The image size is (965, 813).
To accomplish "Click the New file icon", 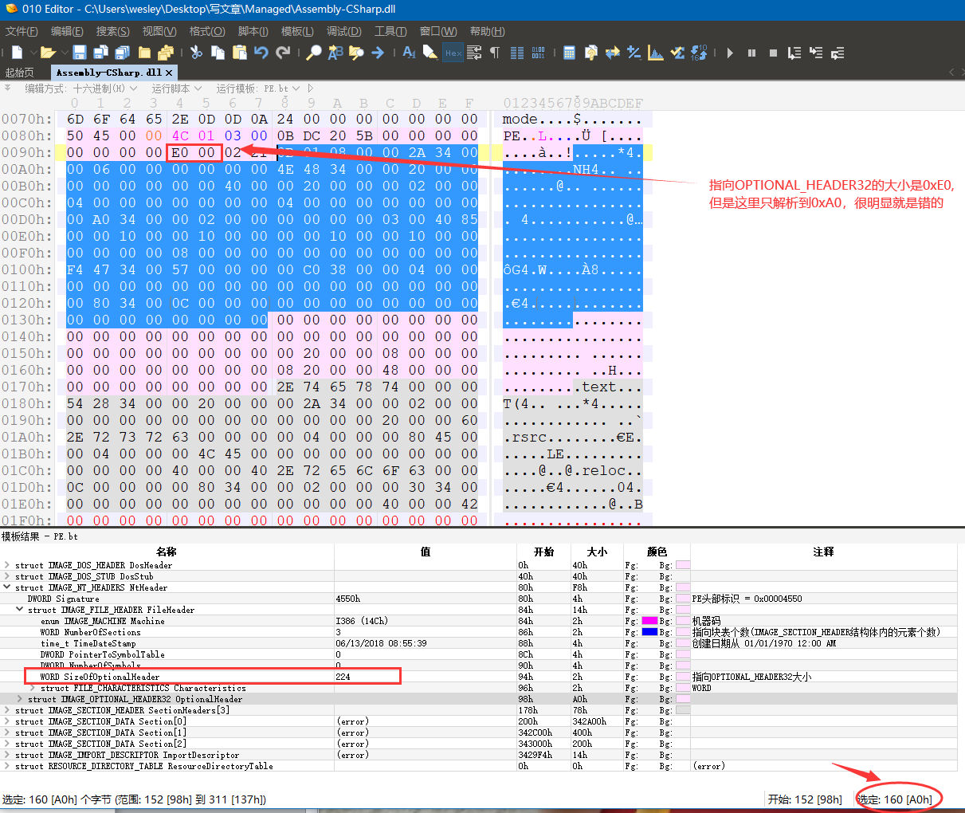I will pos(17,53).
